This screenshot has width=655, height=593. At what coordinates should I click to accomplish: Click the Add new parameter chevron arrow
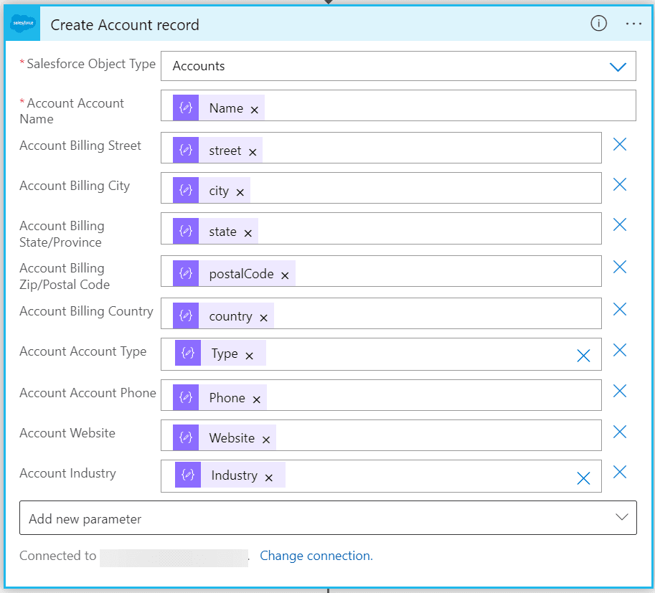621,517
